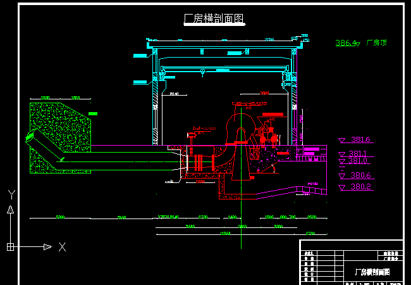Click the Y axis arrowhead
This screenshot has height=285, width=411.
tap(10, 209)
